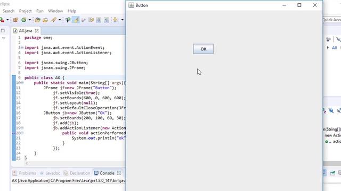341x191 pixels.
Task: Expand the All triangle in right panel
Action: (x=328, y=48)
